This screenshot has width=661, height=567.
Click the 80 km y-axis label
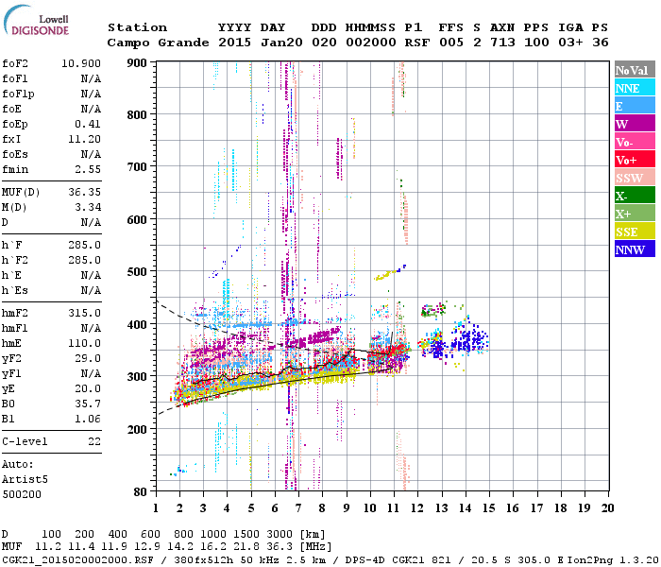click(x=141, y=491)
